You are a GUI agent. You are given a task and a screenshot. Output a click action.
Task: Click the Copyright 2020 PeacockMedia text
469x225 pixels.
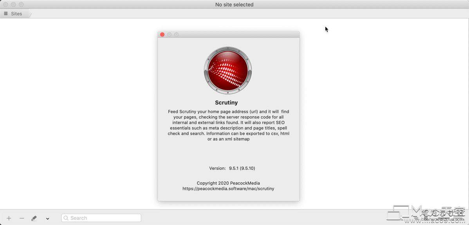228,183
